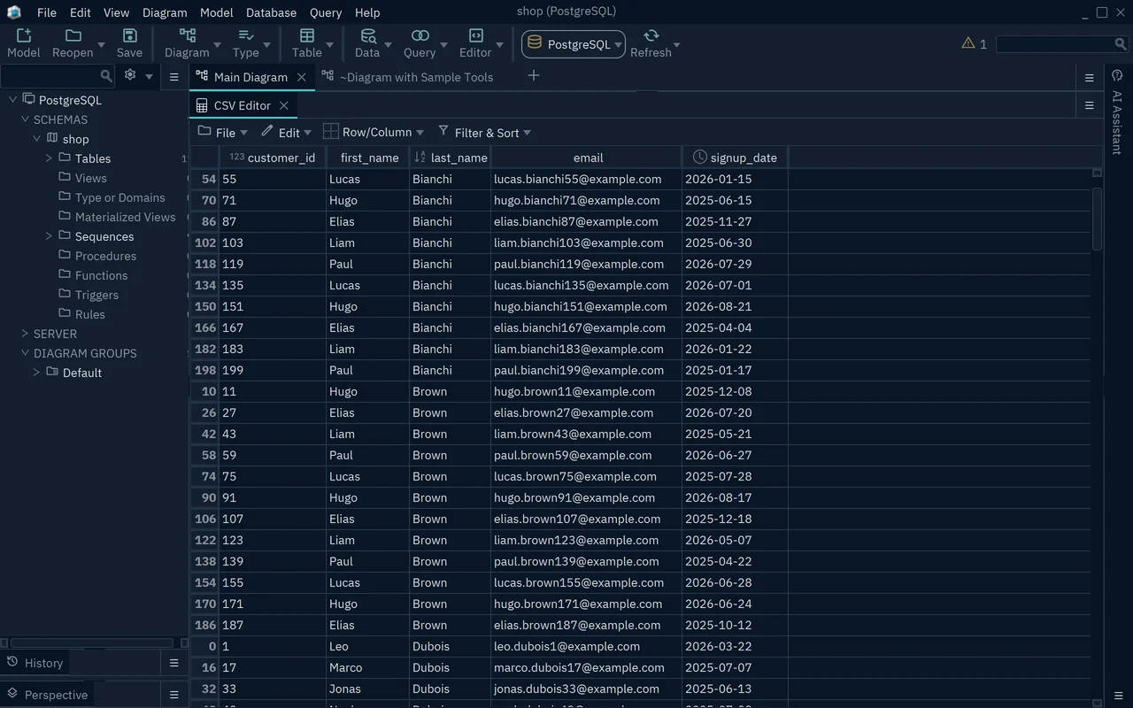Image resolution: width=1133 pixels, height=708 pixels.
Task: Sort by the last_name column header
Action: [451, 158]
